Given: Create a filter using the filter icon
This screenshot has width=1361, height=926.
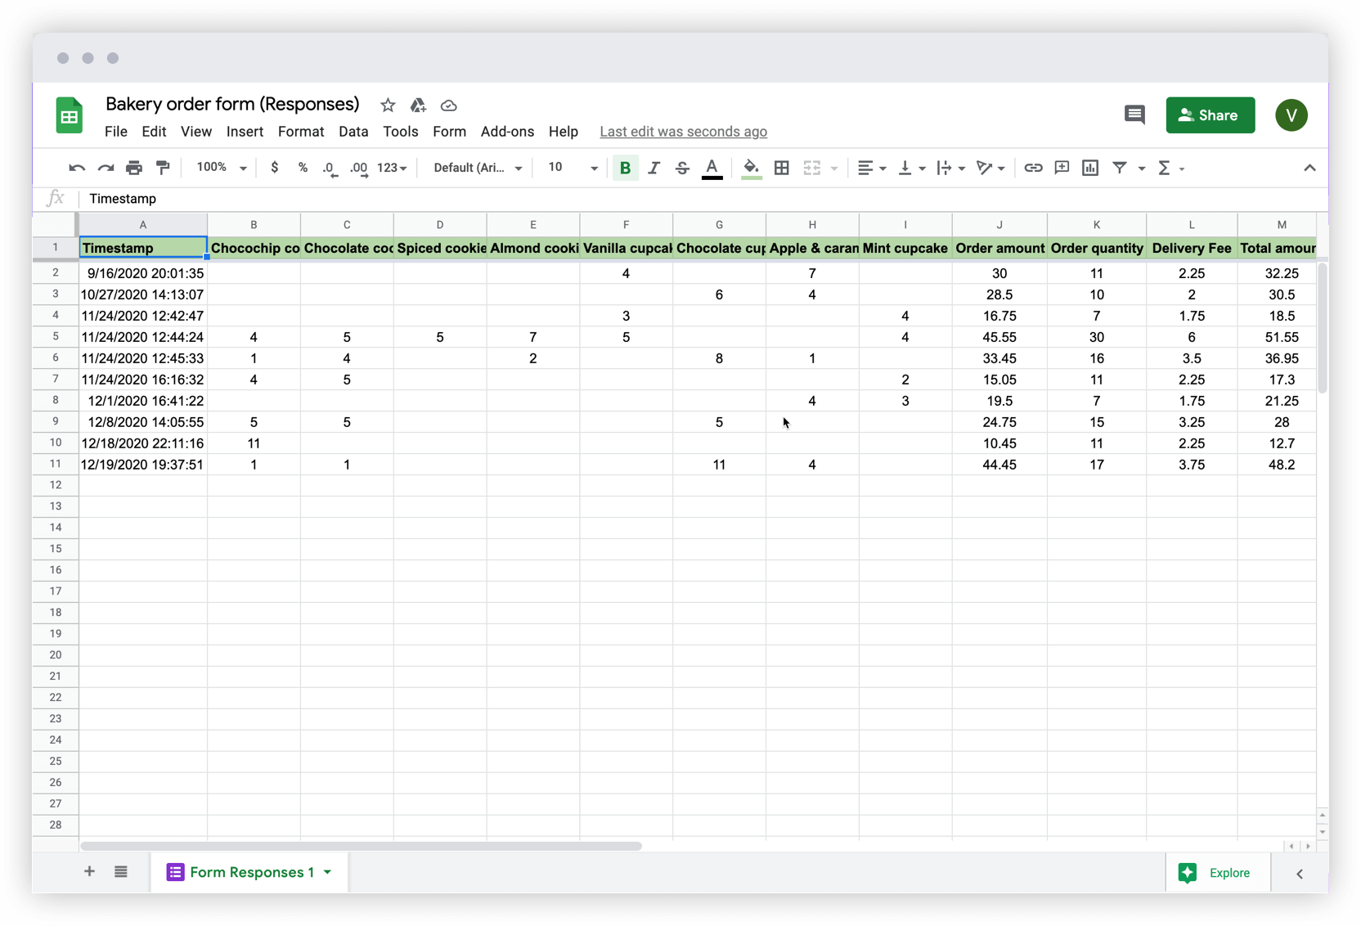Looking at the screenshot, I should tap(1121, 168).
